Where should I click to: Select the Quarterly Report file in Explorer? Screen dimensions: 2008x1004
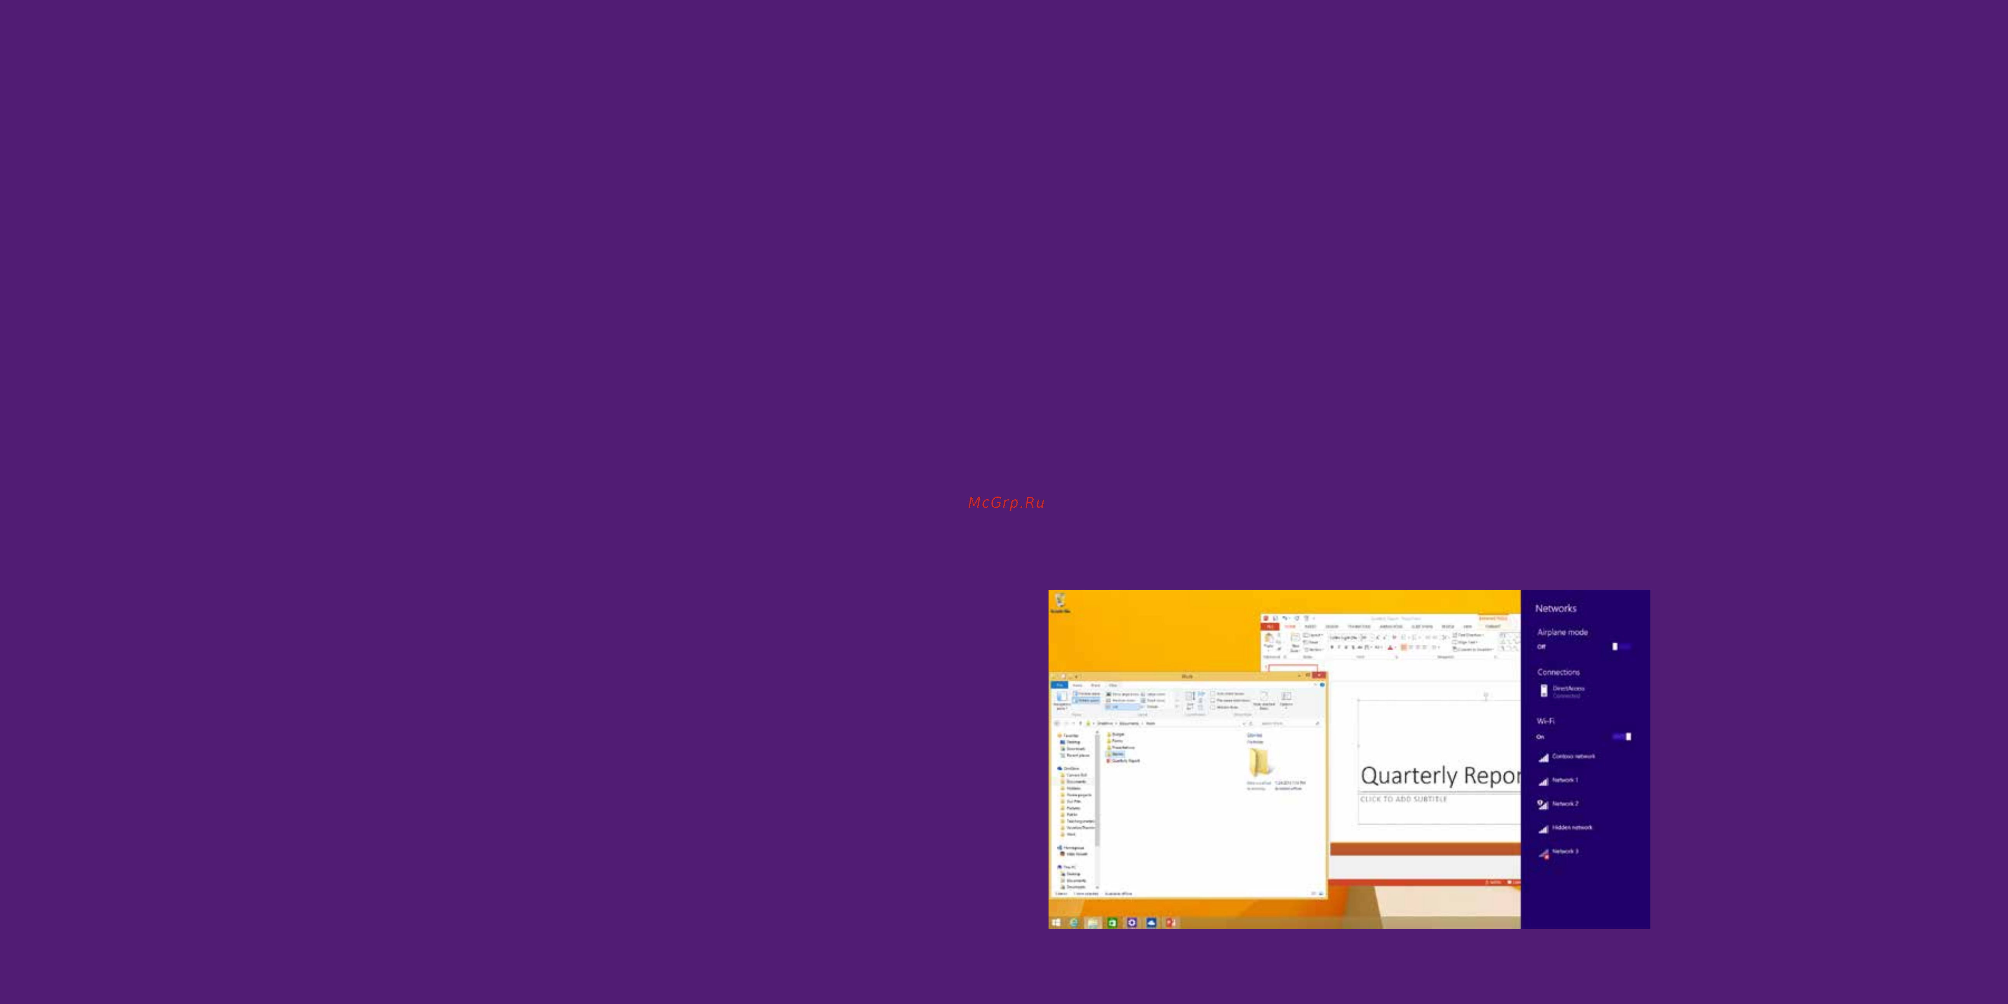coord(1123,761)
